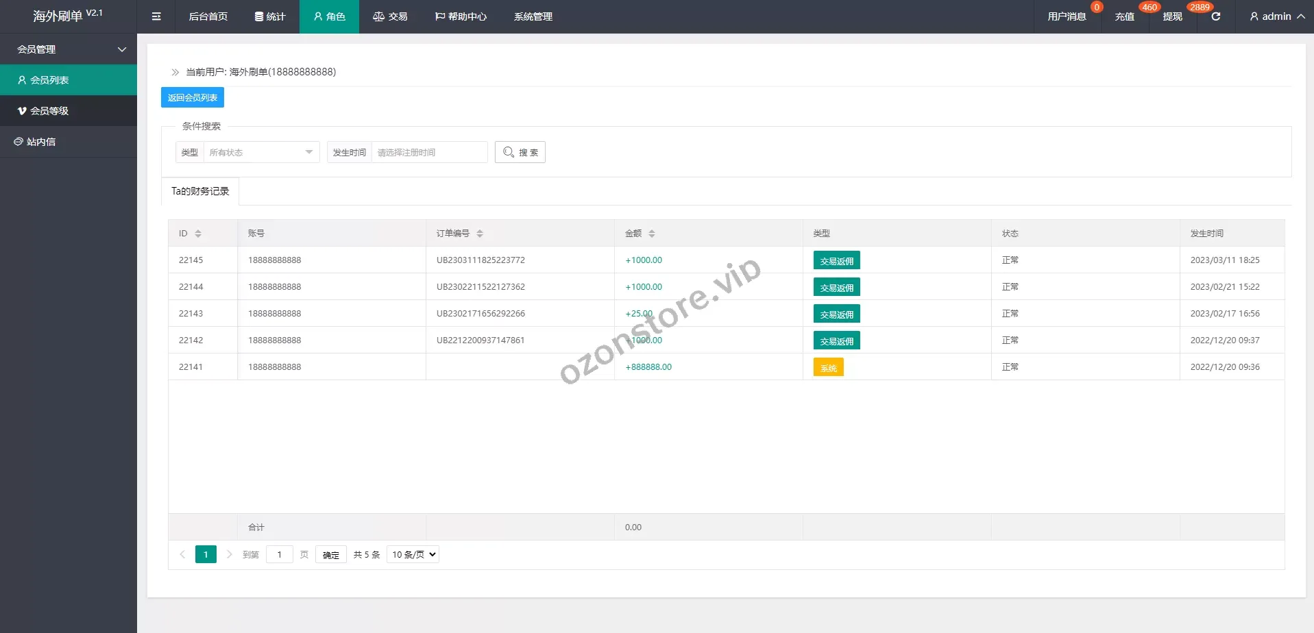Screen dimensions: 1314x633
Task: Expand the 类型 所有状态 dropdown
Action: pyautogui.click(x=260, y=152)
